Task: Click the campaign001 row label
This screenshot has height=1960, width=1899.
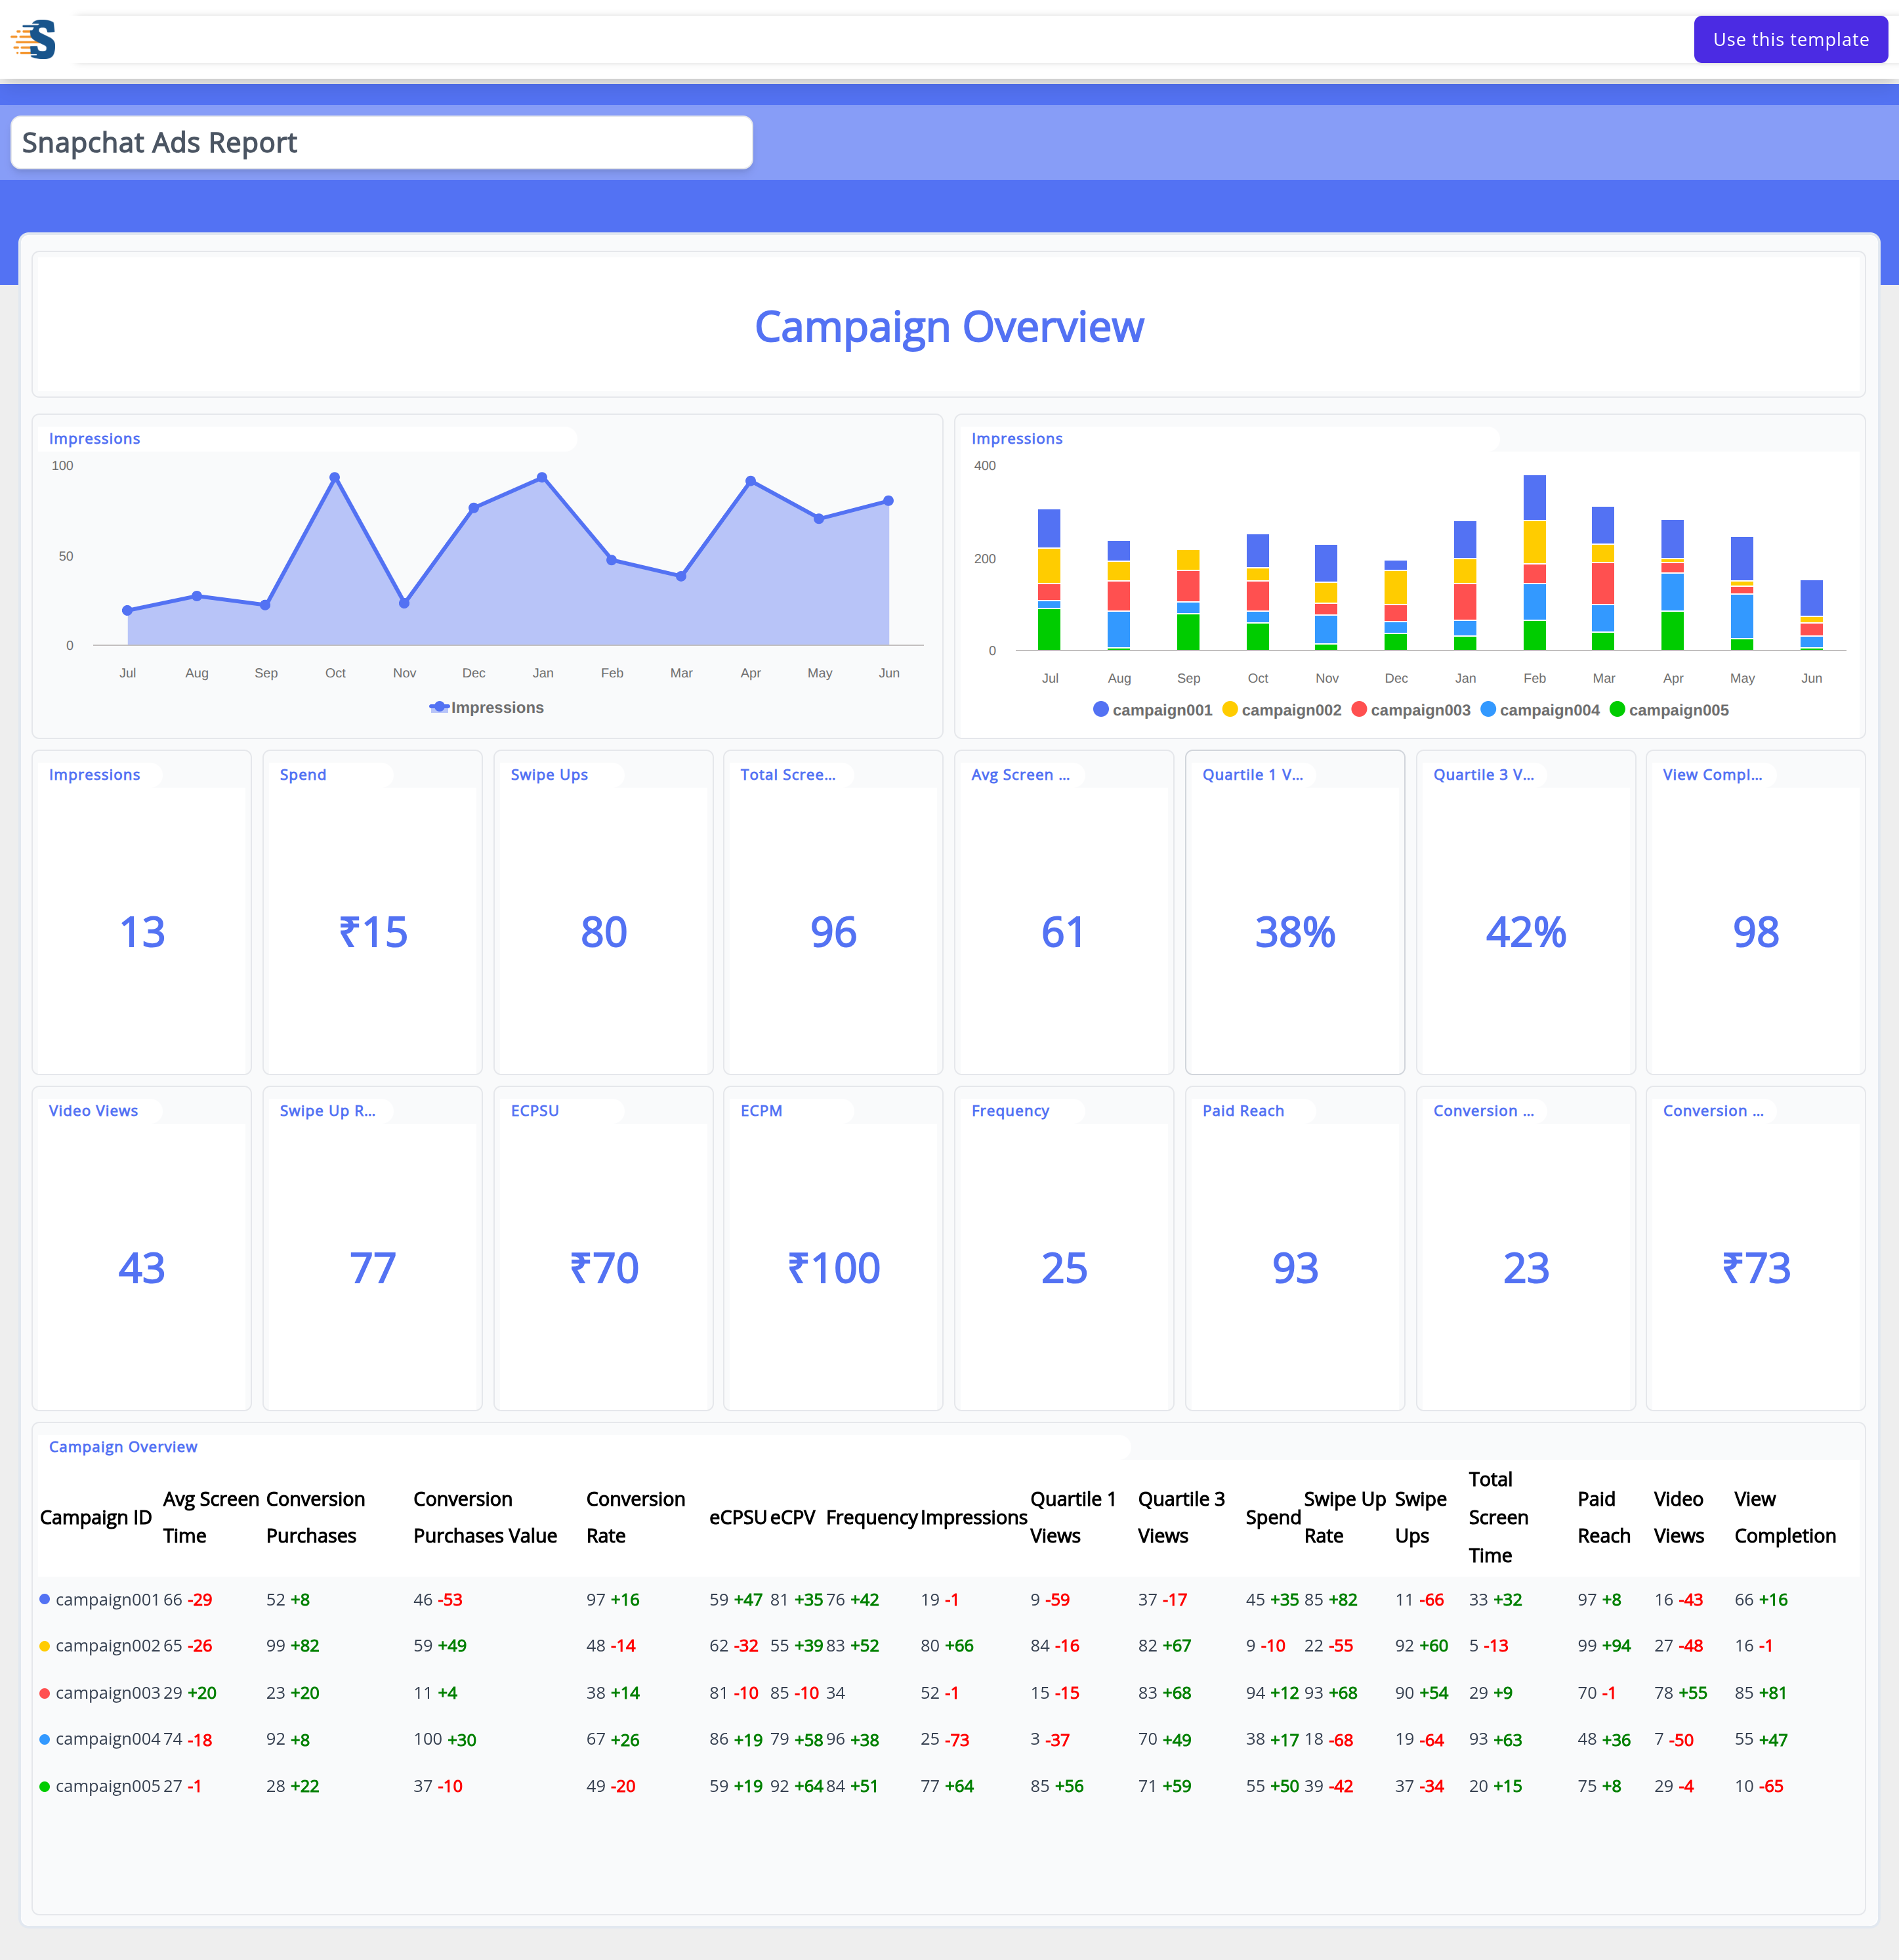Action: click(x=107, y=1599)
